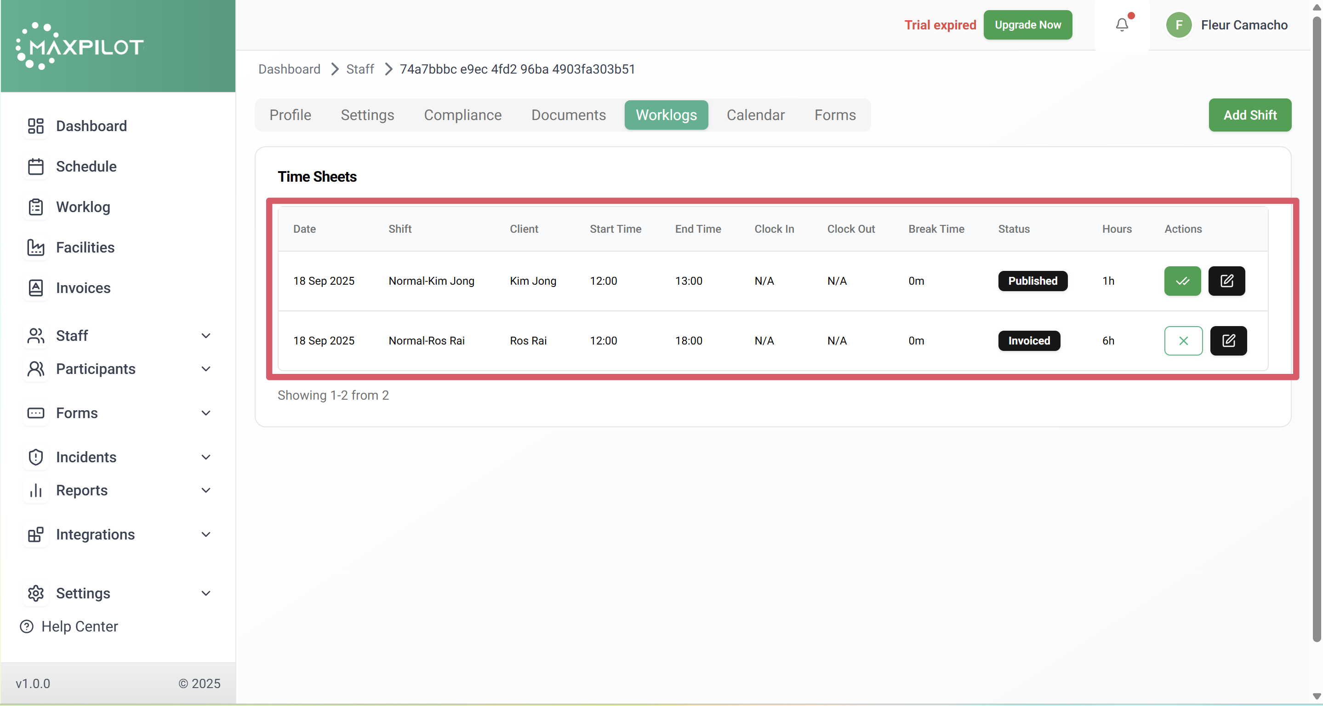The height and width of the screenshot is (706, 1323).
Task: Switch to the Compliance tab
Action: [462, 115]
